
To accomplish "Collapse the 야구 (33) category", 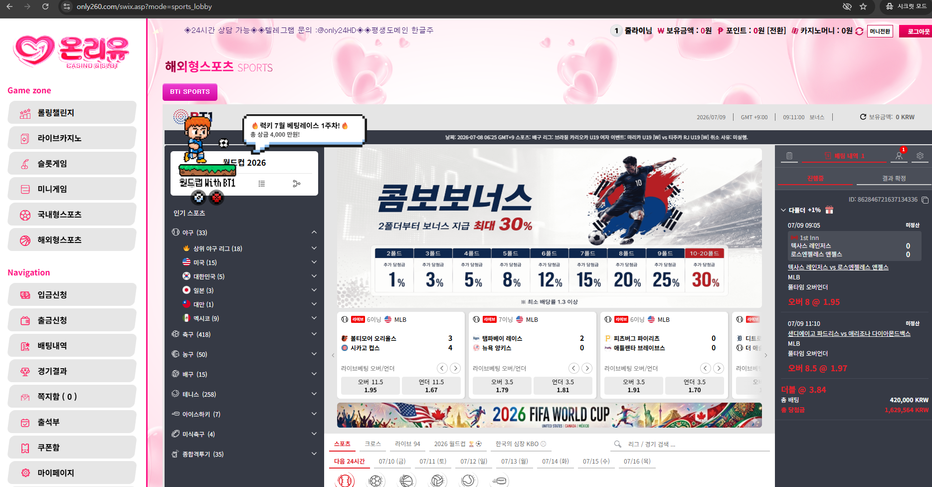I will point(314,232).
